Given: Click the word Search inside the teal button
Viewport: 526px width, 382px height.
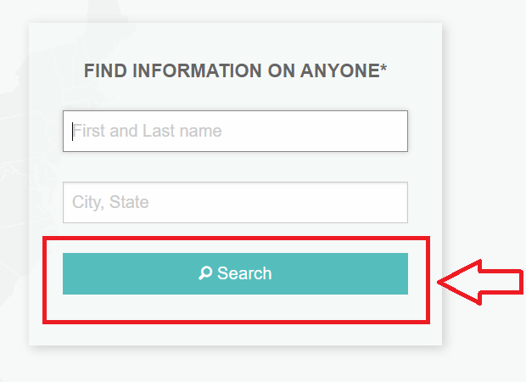Looking at the screenshot, I should (244, 273).
